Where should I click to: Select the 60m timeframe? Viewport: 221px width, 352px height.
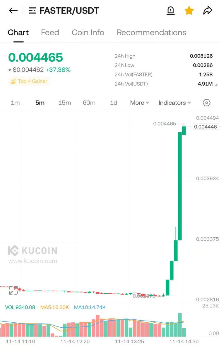[89, 103]
